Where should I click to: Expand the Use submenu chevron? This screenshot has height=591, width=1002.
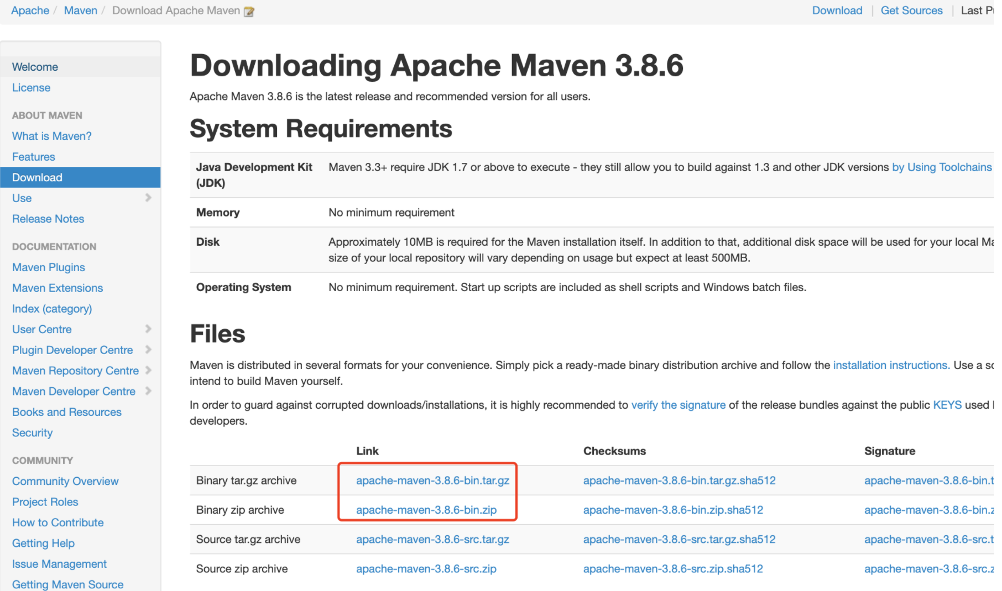point(148,198)
